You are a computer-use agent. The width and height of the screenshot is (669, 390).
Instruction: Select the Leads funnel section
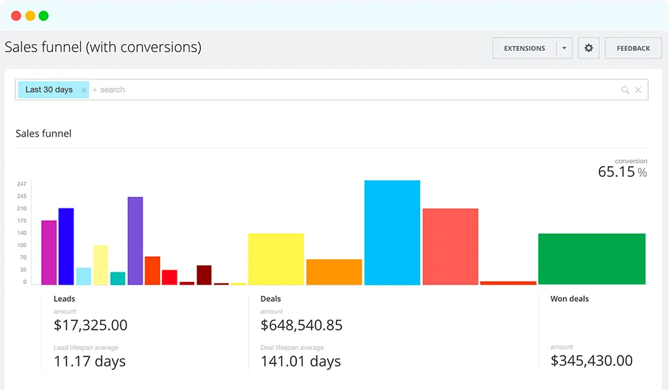tap(65, 299)
